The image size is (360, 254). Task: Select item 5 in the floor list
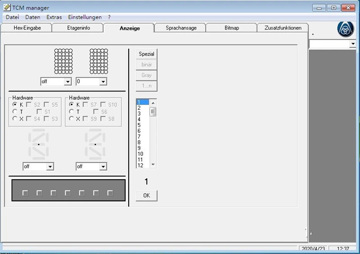(143, 125)
